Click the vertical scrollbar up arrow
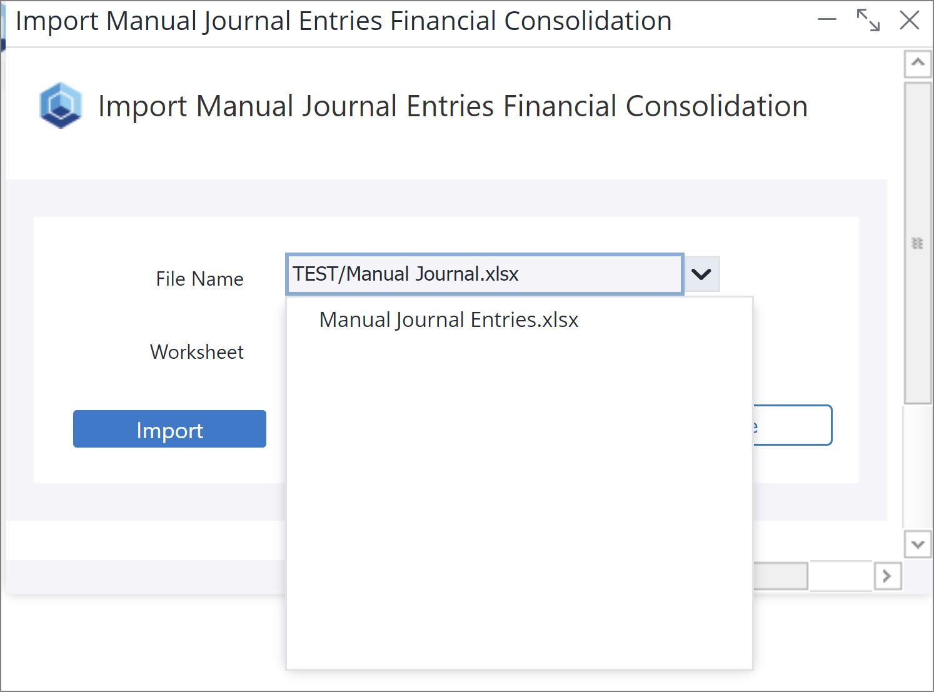 coord(918,63)
